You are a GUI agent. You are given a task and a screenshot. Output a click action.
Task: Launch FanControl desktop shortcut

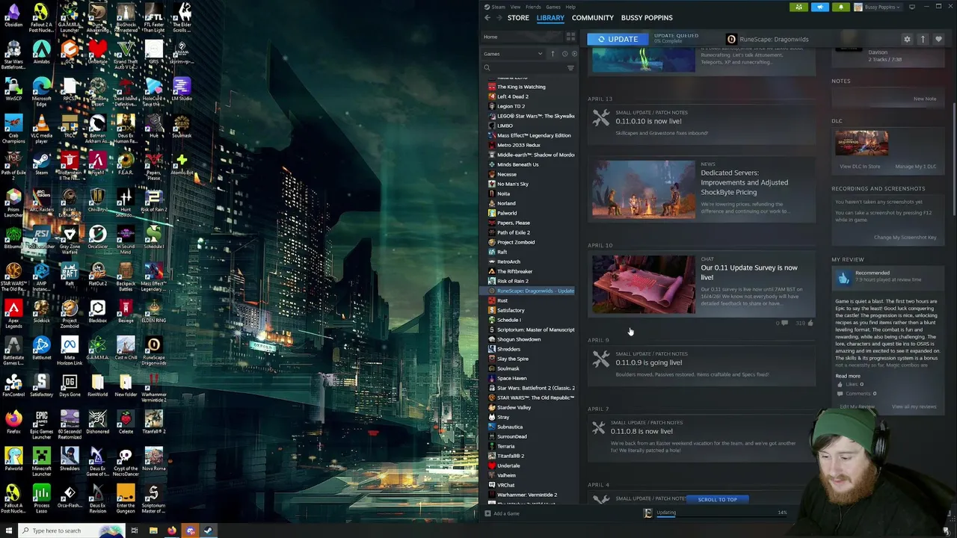13,386
